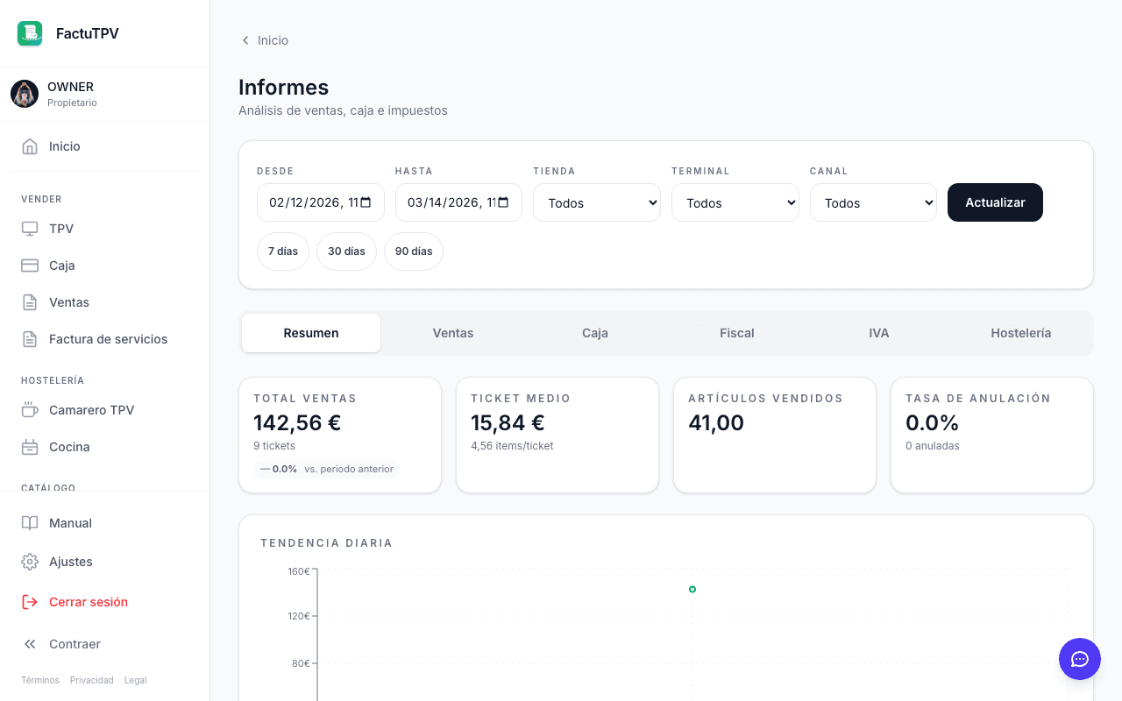Open Ventas in the sidebar menu
The width and height of the screenshot is (1122, 701).
pyautogui.click(x=105, y=302)
